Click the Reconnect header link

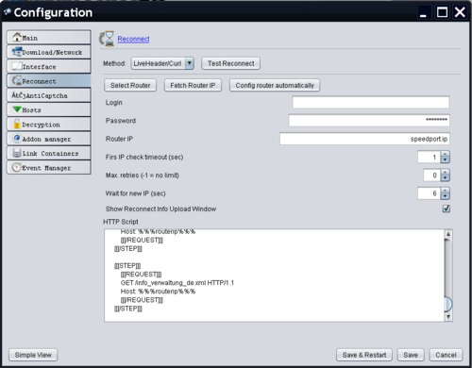point(133,39)
